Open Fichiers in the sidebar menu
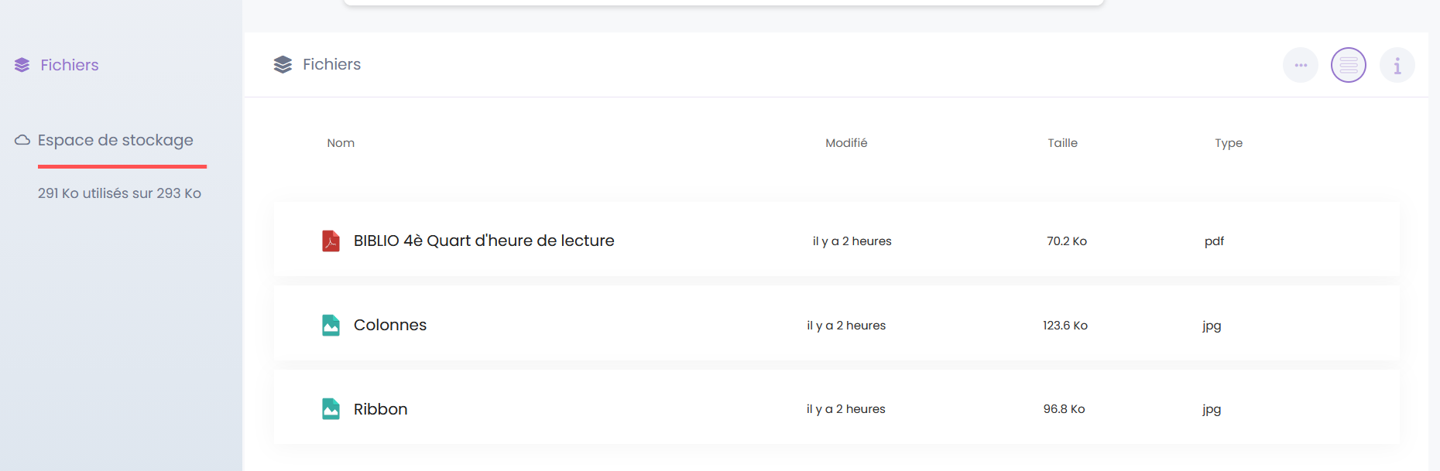The image size is (1440, 471). coord(70,65)
